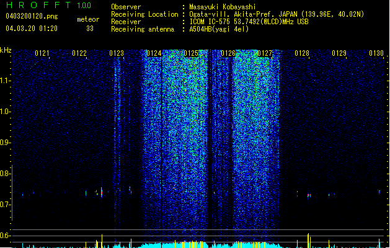
Task: Click the 0127 time marker
Action: coord(265,53)
